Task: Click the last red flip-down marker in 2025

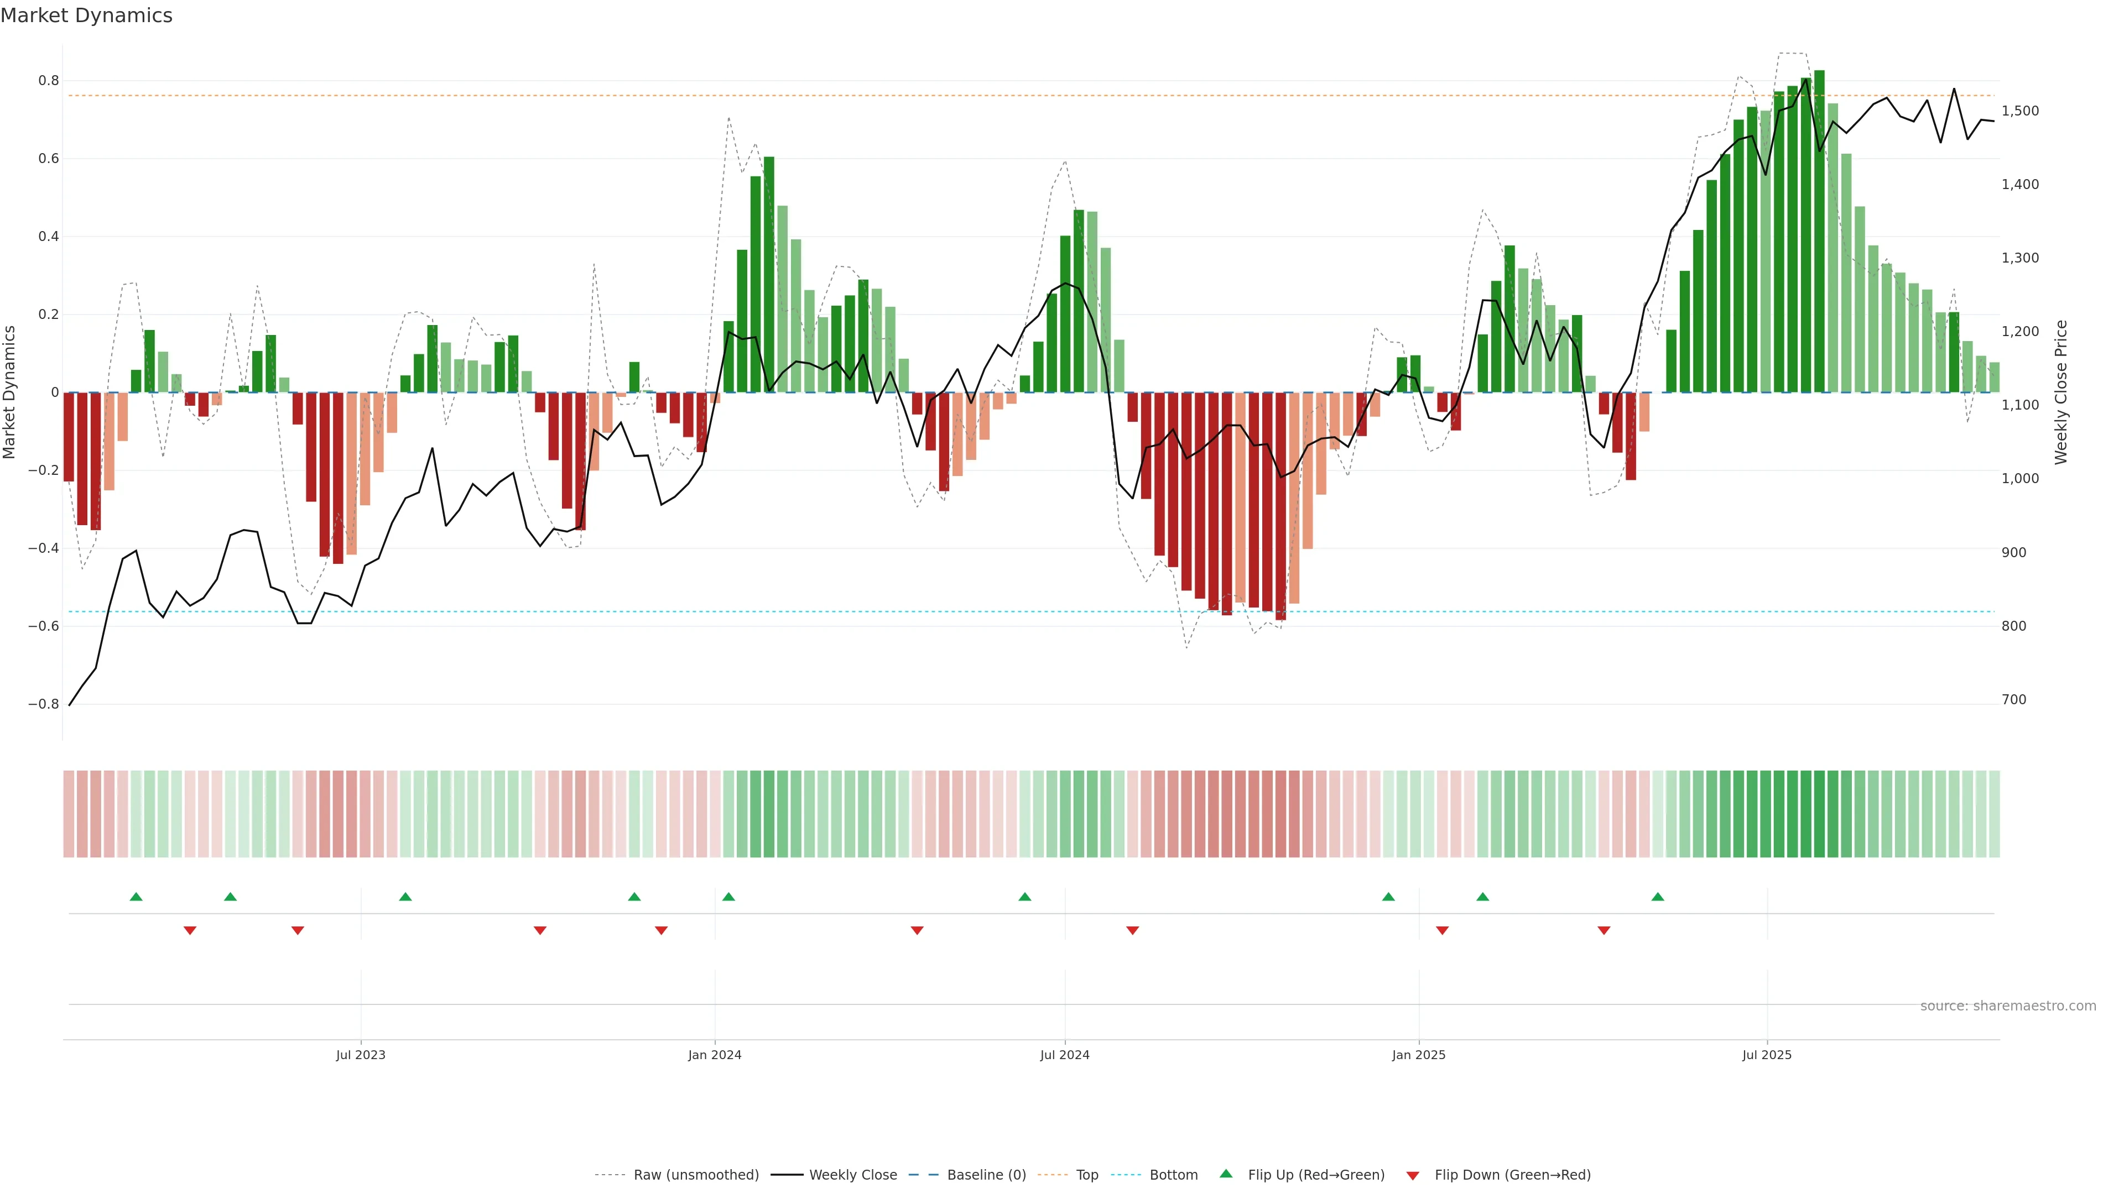Action: coord(1604,930)
